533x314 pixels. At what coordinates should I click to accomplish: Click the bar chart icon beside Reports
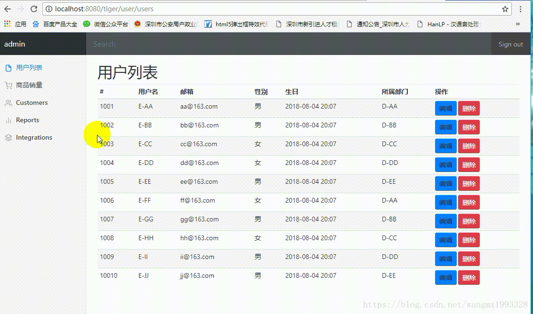tap(8, 120)
